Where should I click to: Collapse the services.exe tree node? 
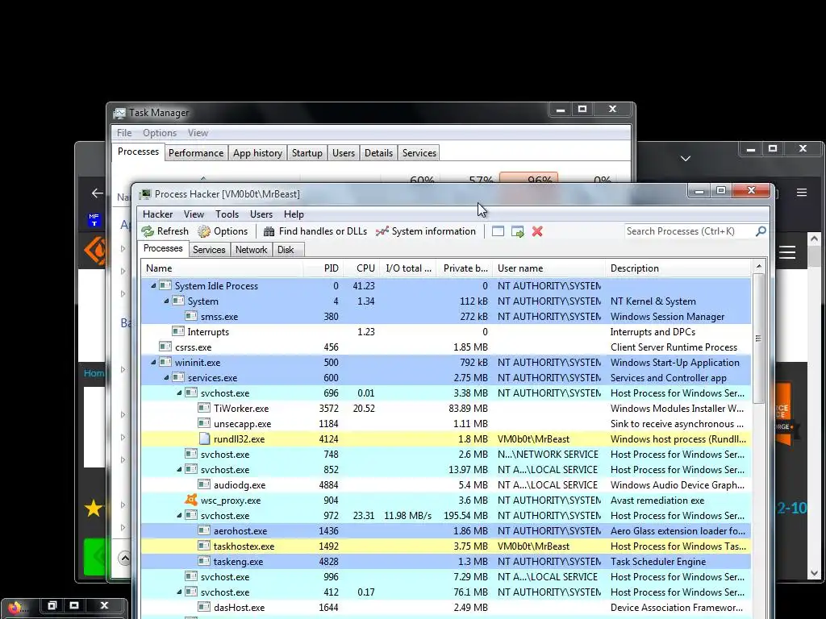coord(166,377)
